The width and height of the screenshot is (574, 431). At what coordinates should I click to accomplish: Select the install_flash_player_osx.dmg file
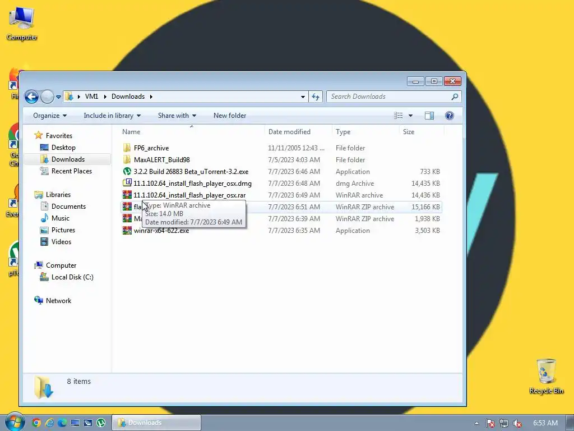pos(192,184)
